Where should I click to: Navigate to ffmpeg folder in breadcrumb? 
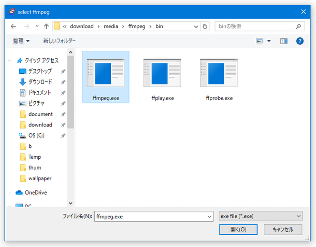pyautogui.click(x=137, y=26)
